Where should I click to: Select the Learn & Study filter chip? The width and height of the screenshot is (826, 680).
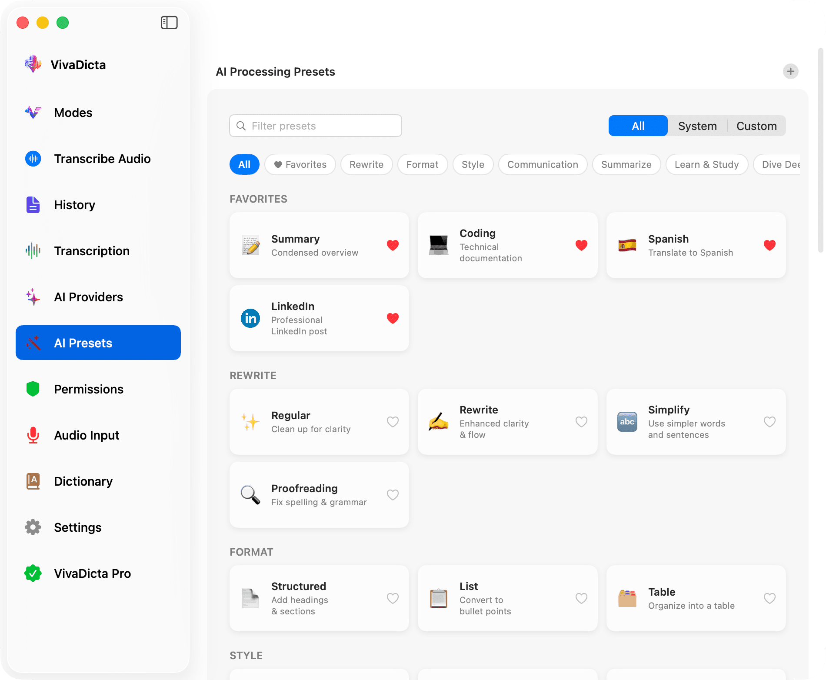tap(706, 165)
